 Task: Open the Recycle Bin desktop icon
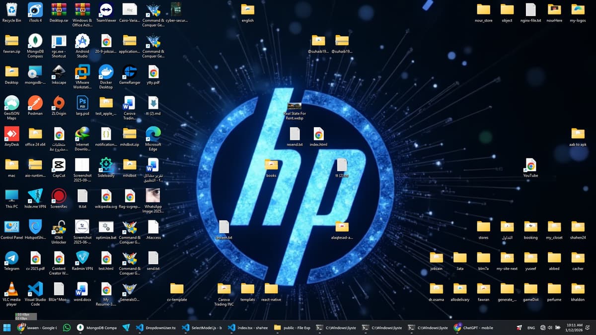(x=11, y=10)
